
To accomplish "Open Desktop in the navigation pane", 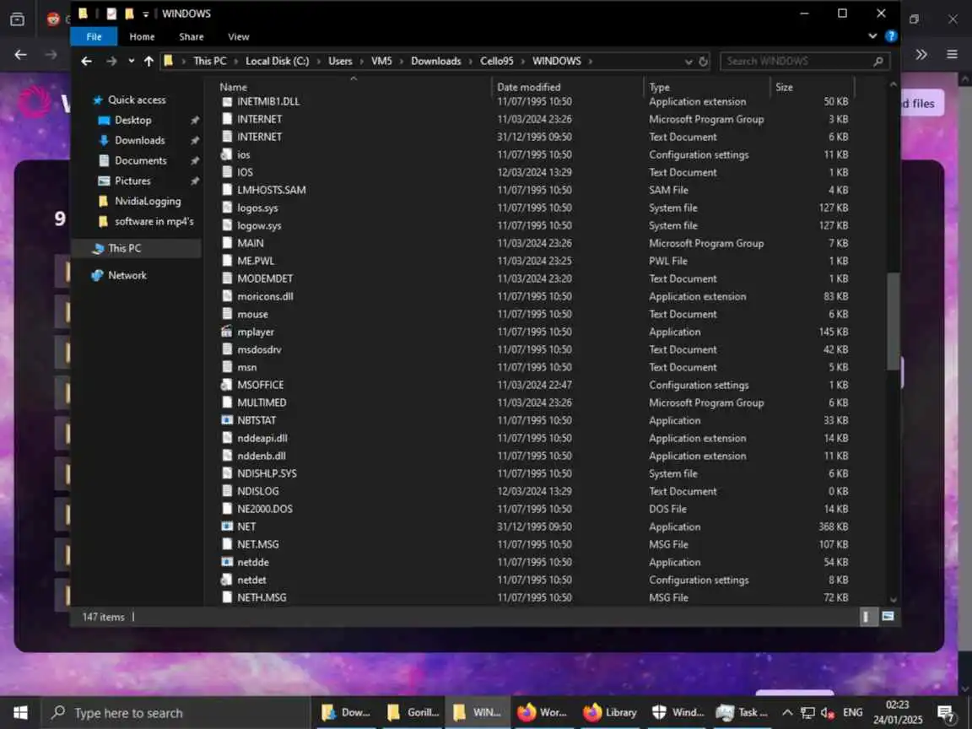I will tap(132, 121).
